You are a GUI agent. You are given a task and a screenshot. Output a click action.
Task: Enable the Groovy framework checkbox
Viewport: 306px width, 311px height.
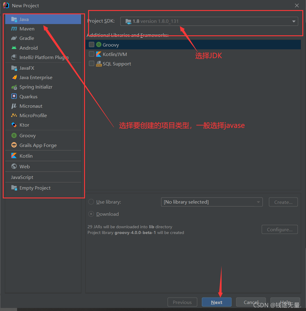[x=92, y=45]
